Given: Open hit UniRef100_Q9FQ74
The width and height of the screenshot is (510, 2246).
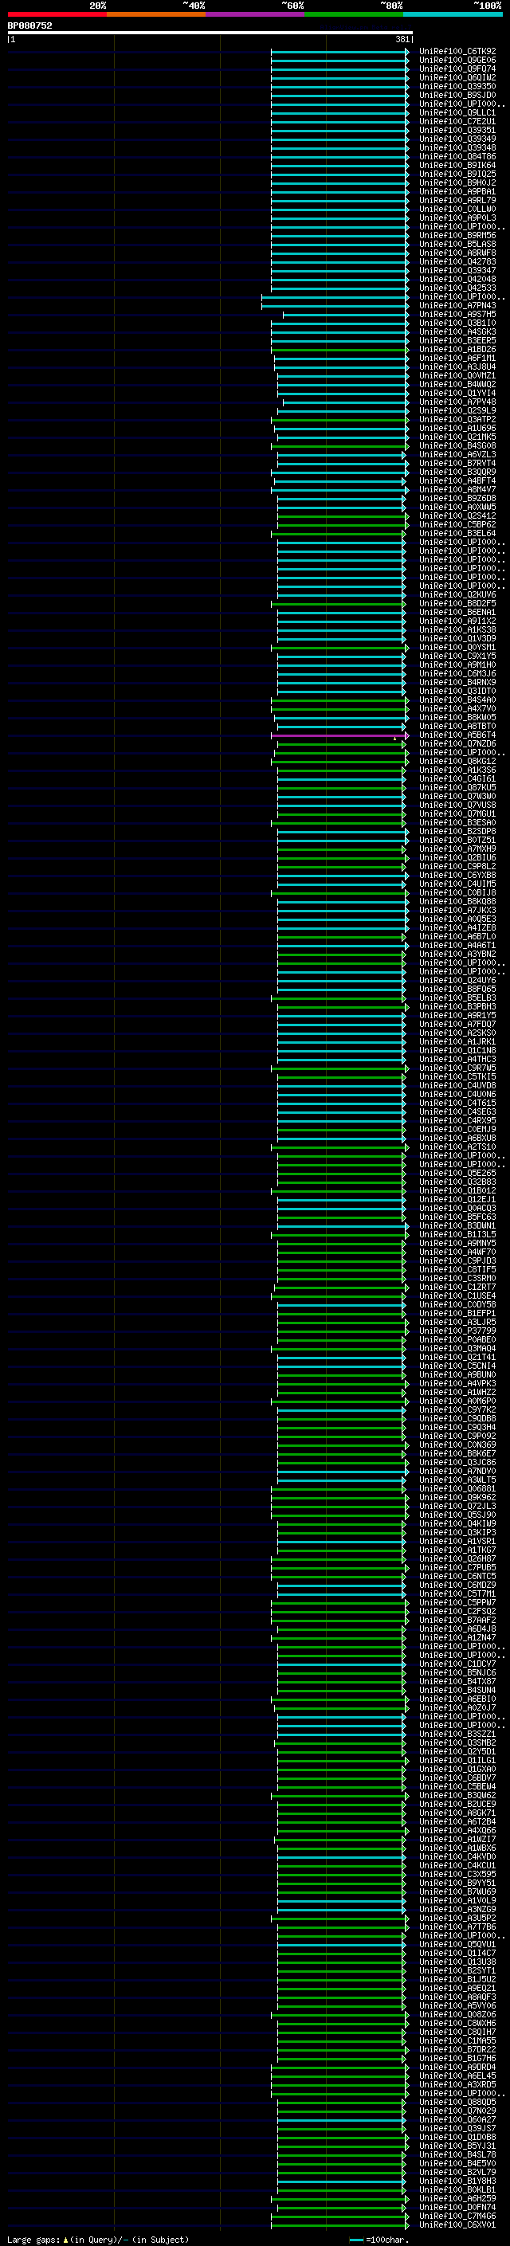Looking at the screenshot, I should click(x=457, y=69).
